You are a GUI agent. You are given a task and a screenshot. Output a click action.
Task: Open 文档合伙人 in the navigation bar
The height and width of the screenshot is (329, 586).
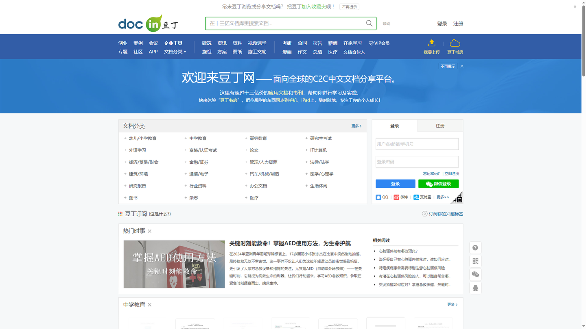[354, 52]
